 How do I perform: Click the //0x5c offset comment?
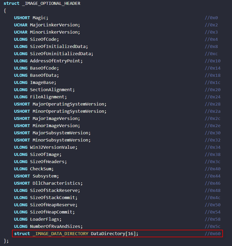click(213, 227)
